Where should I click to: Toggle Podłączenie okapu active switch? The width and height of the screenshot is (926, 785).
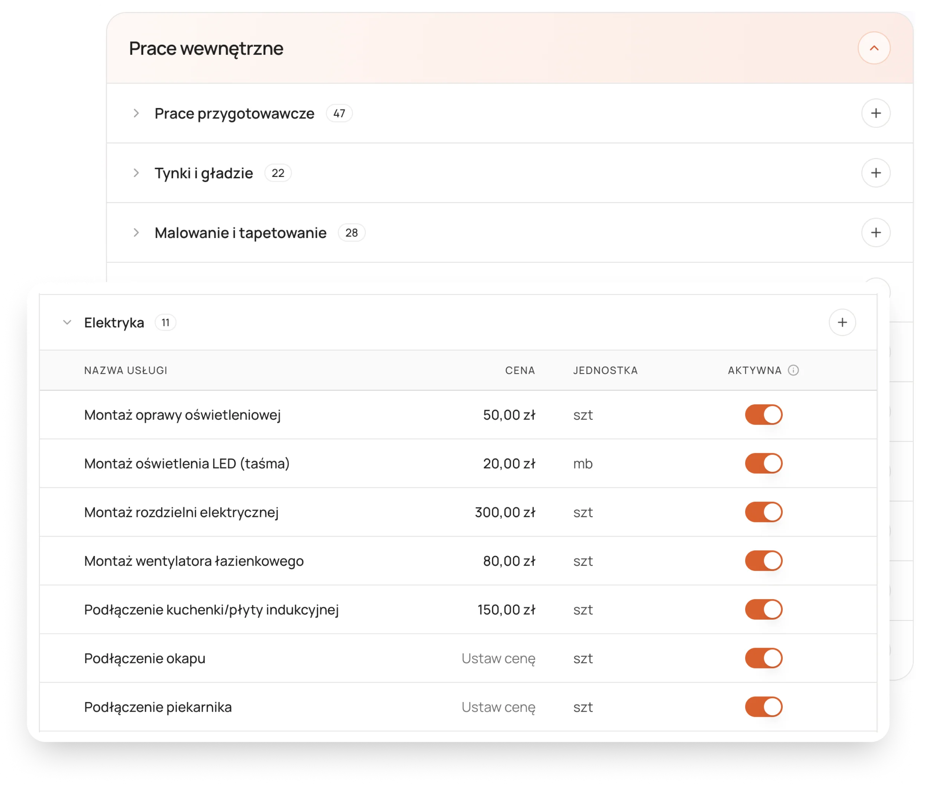[763, 658]
